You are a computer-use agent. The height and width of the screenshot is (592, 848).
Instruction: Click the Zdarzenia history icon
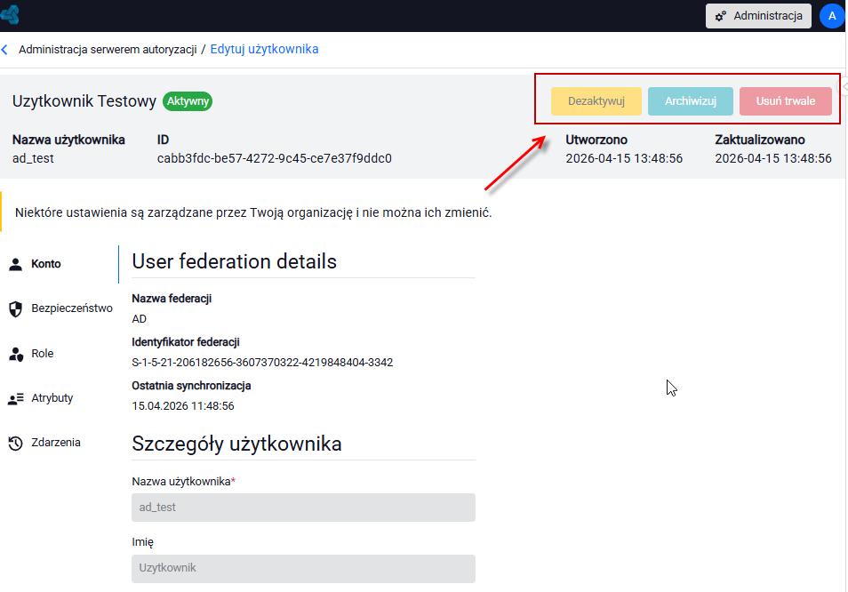[x=16, y=444]
